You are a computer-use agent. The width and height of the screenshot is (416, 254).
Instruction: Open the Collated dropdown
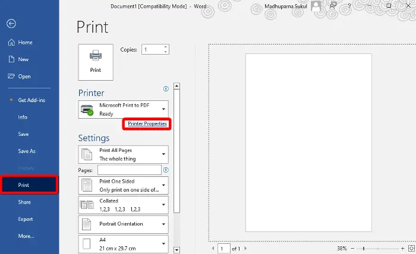click(124, 205)
